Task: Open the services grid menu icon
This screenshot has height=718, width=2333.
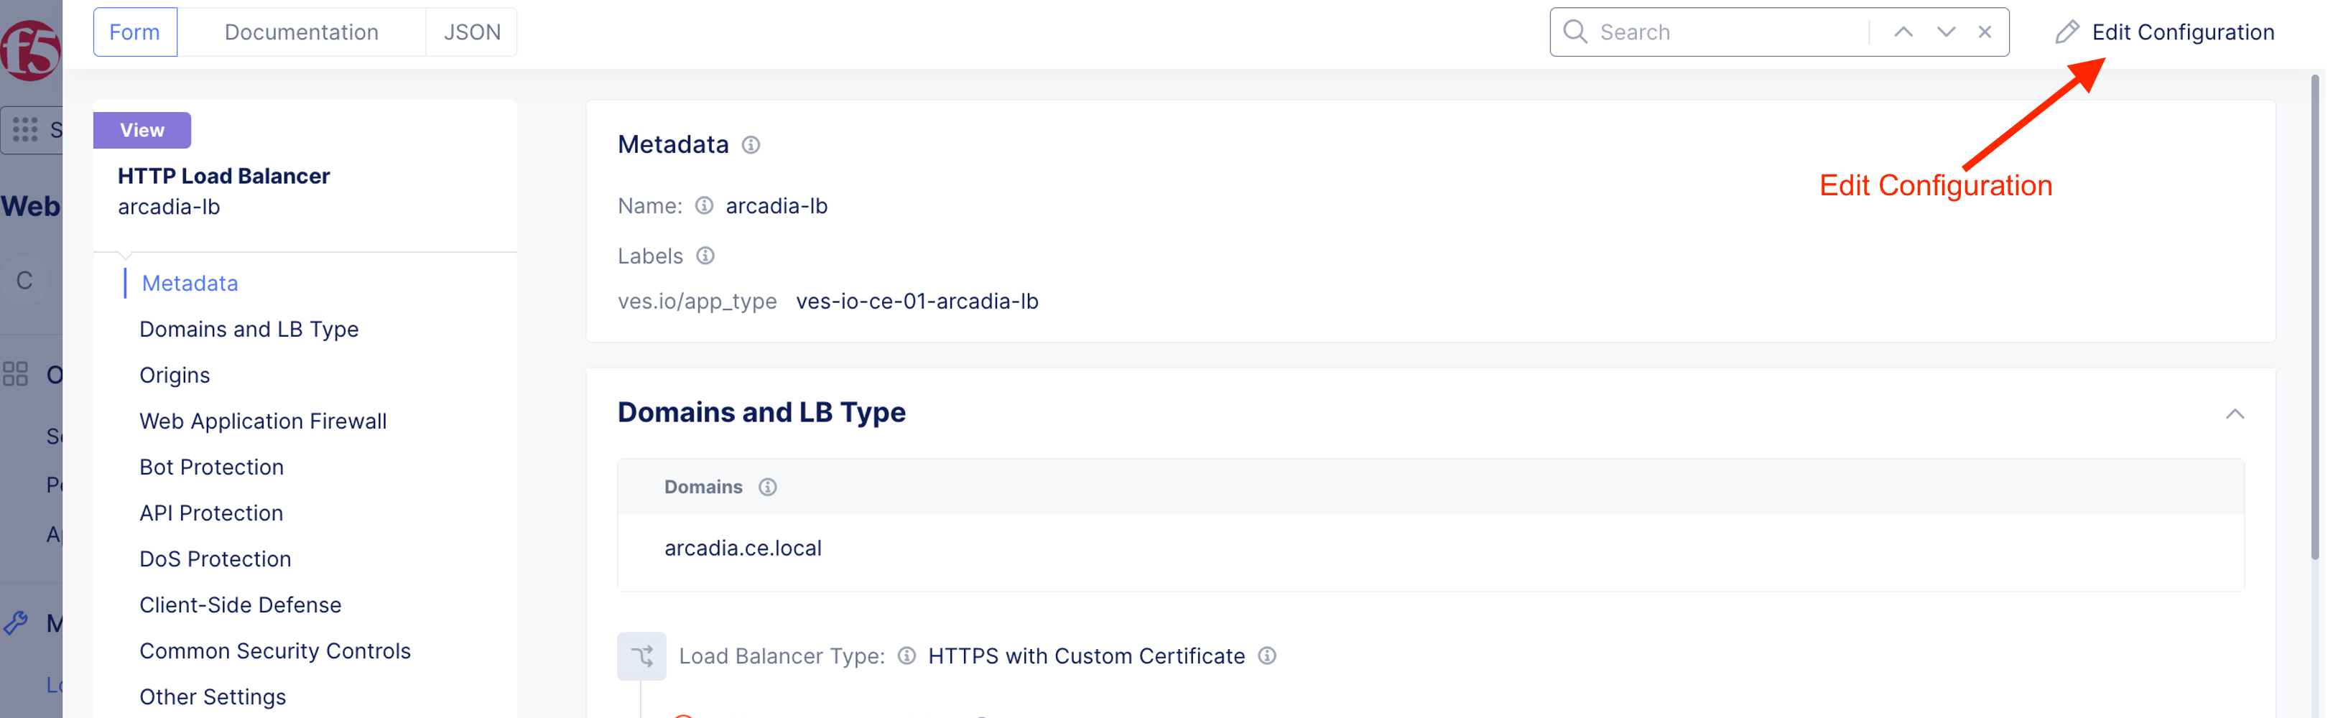Action: [x=25, y=129]
